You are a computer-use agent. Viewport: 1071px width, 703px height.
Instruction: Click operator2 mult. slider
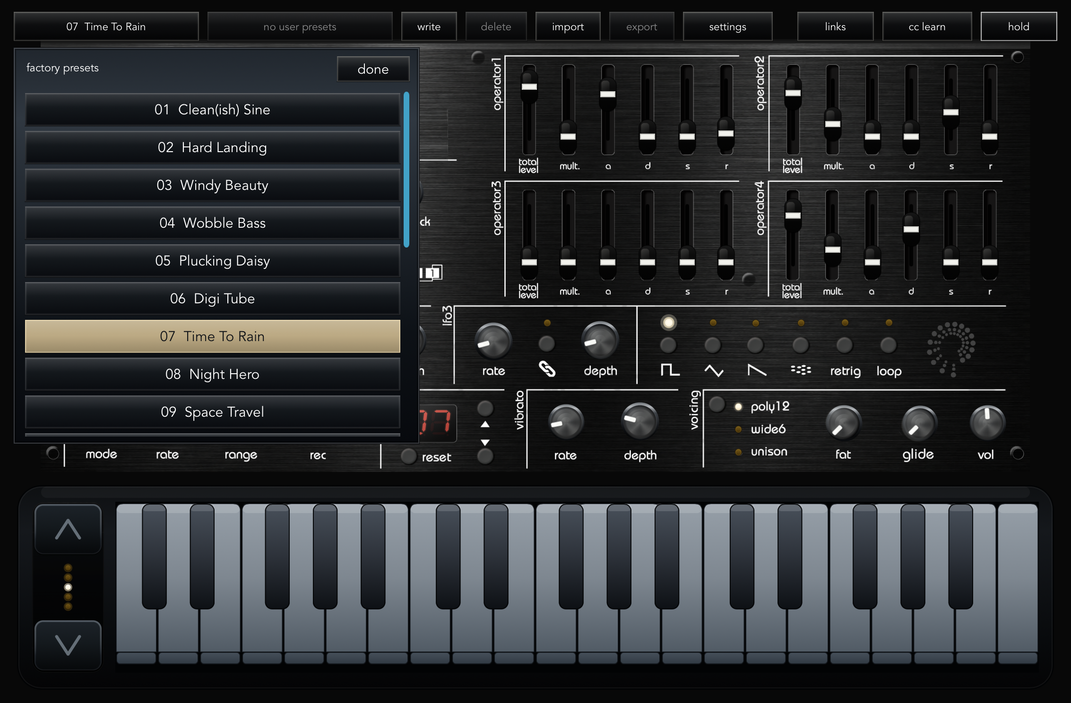[832, 124]
